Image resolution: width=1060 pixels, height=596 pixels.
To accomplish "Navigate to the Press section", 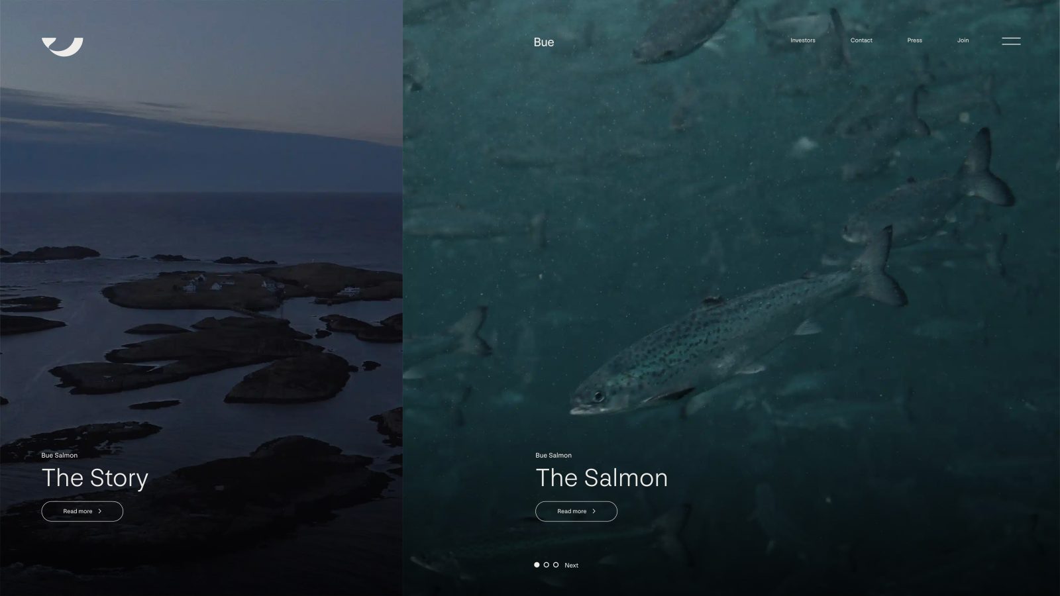I will pos(914,40).
